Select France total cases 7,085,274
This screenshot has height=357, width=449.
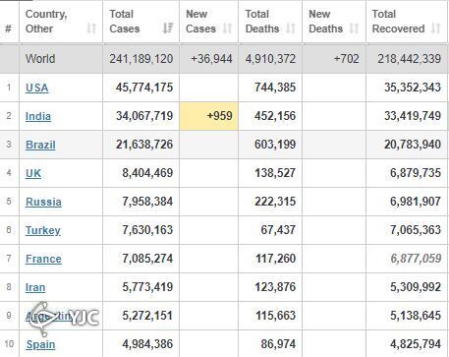[x=147, y=259]
